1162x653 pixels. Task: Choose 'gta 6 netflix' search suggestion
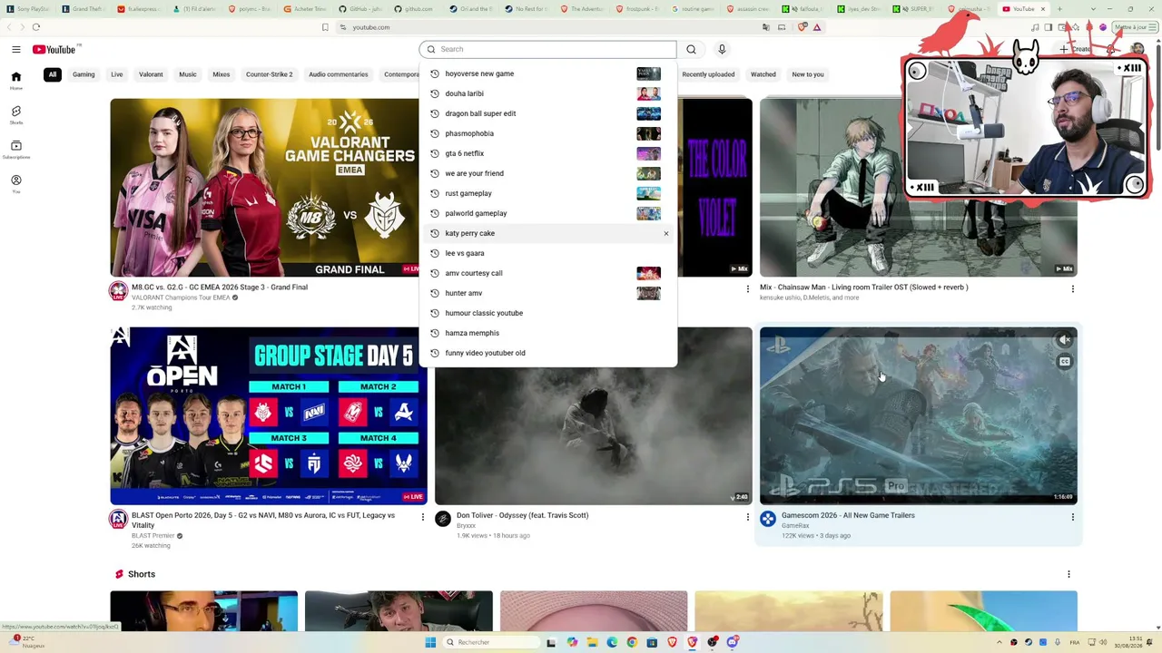[548, 153]
